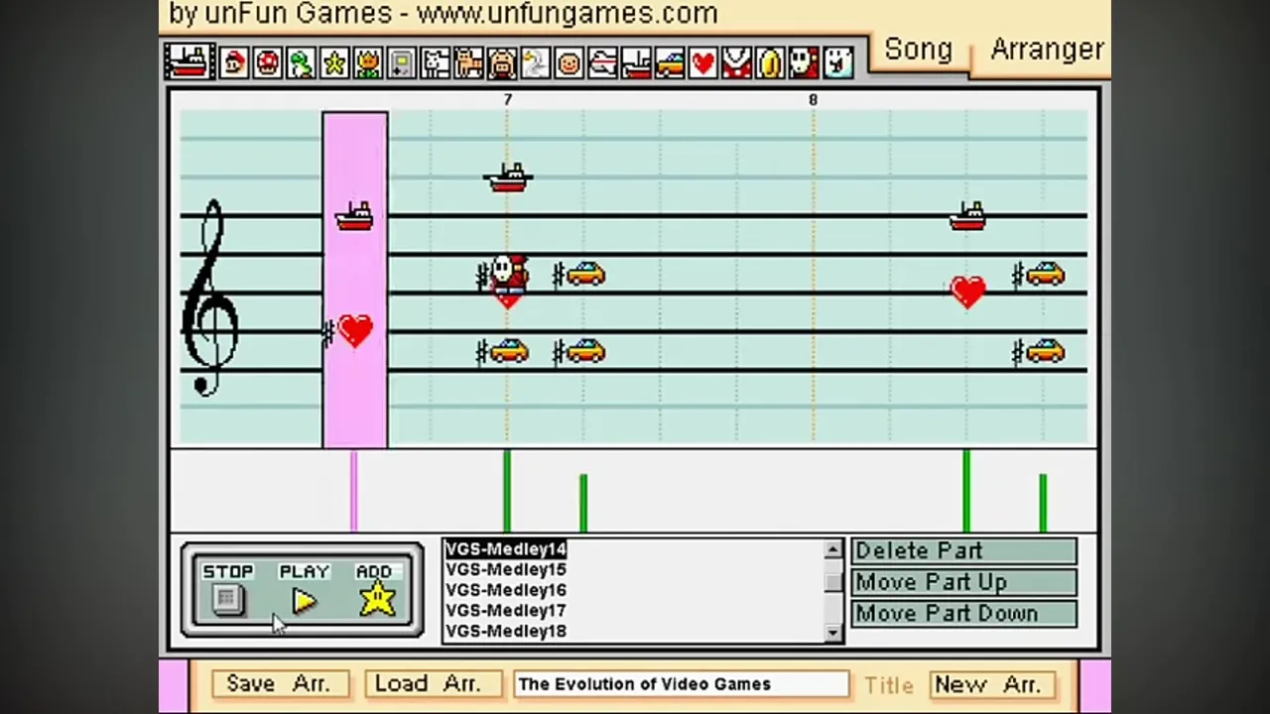Select the car instrument in toolbar
The image size is (1270, 714).
[x=670, y=63]
